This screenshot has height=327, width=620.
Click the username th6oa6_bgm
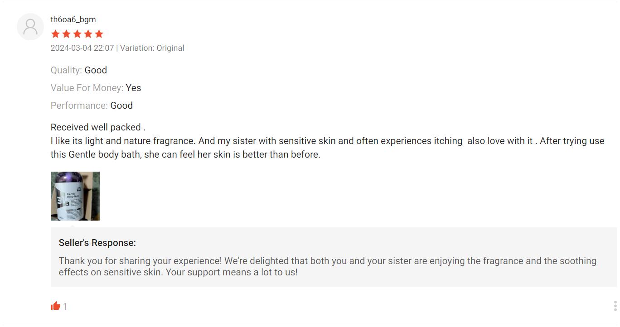73,19
